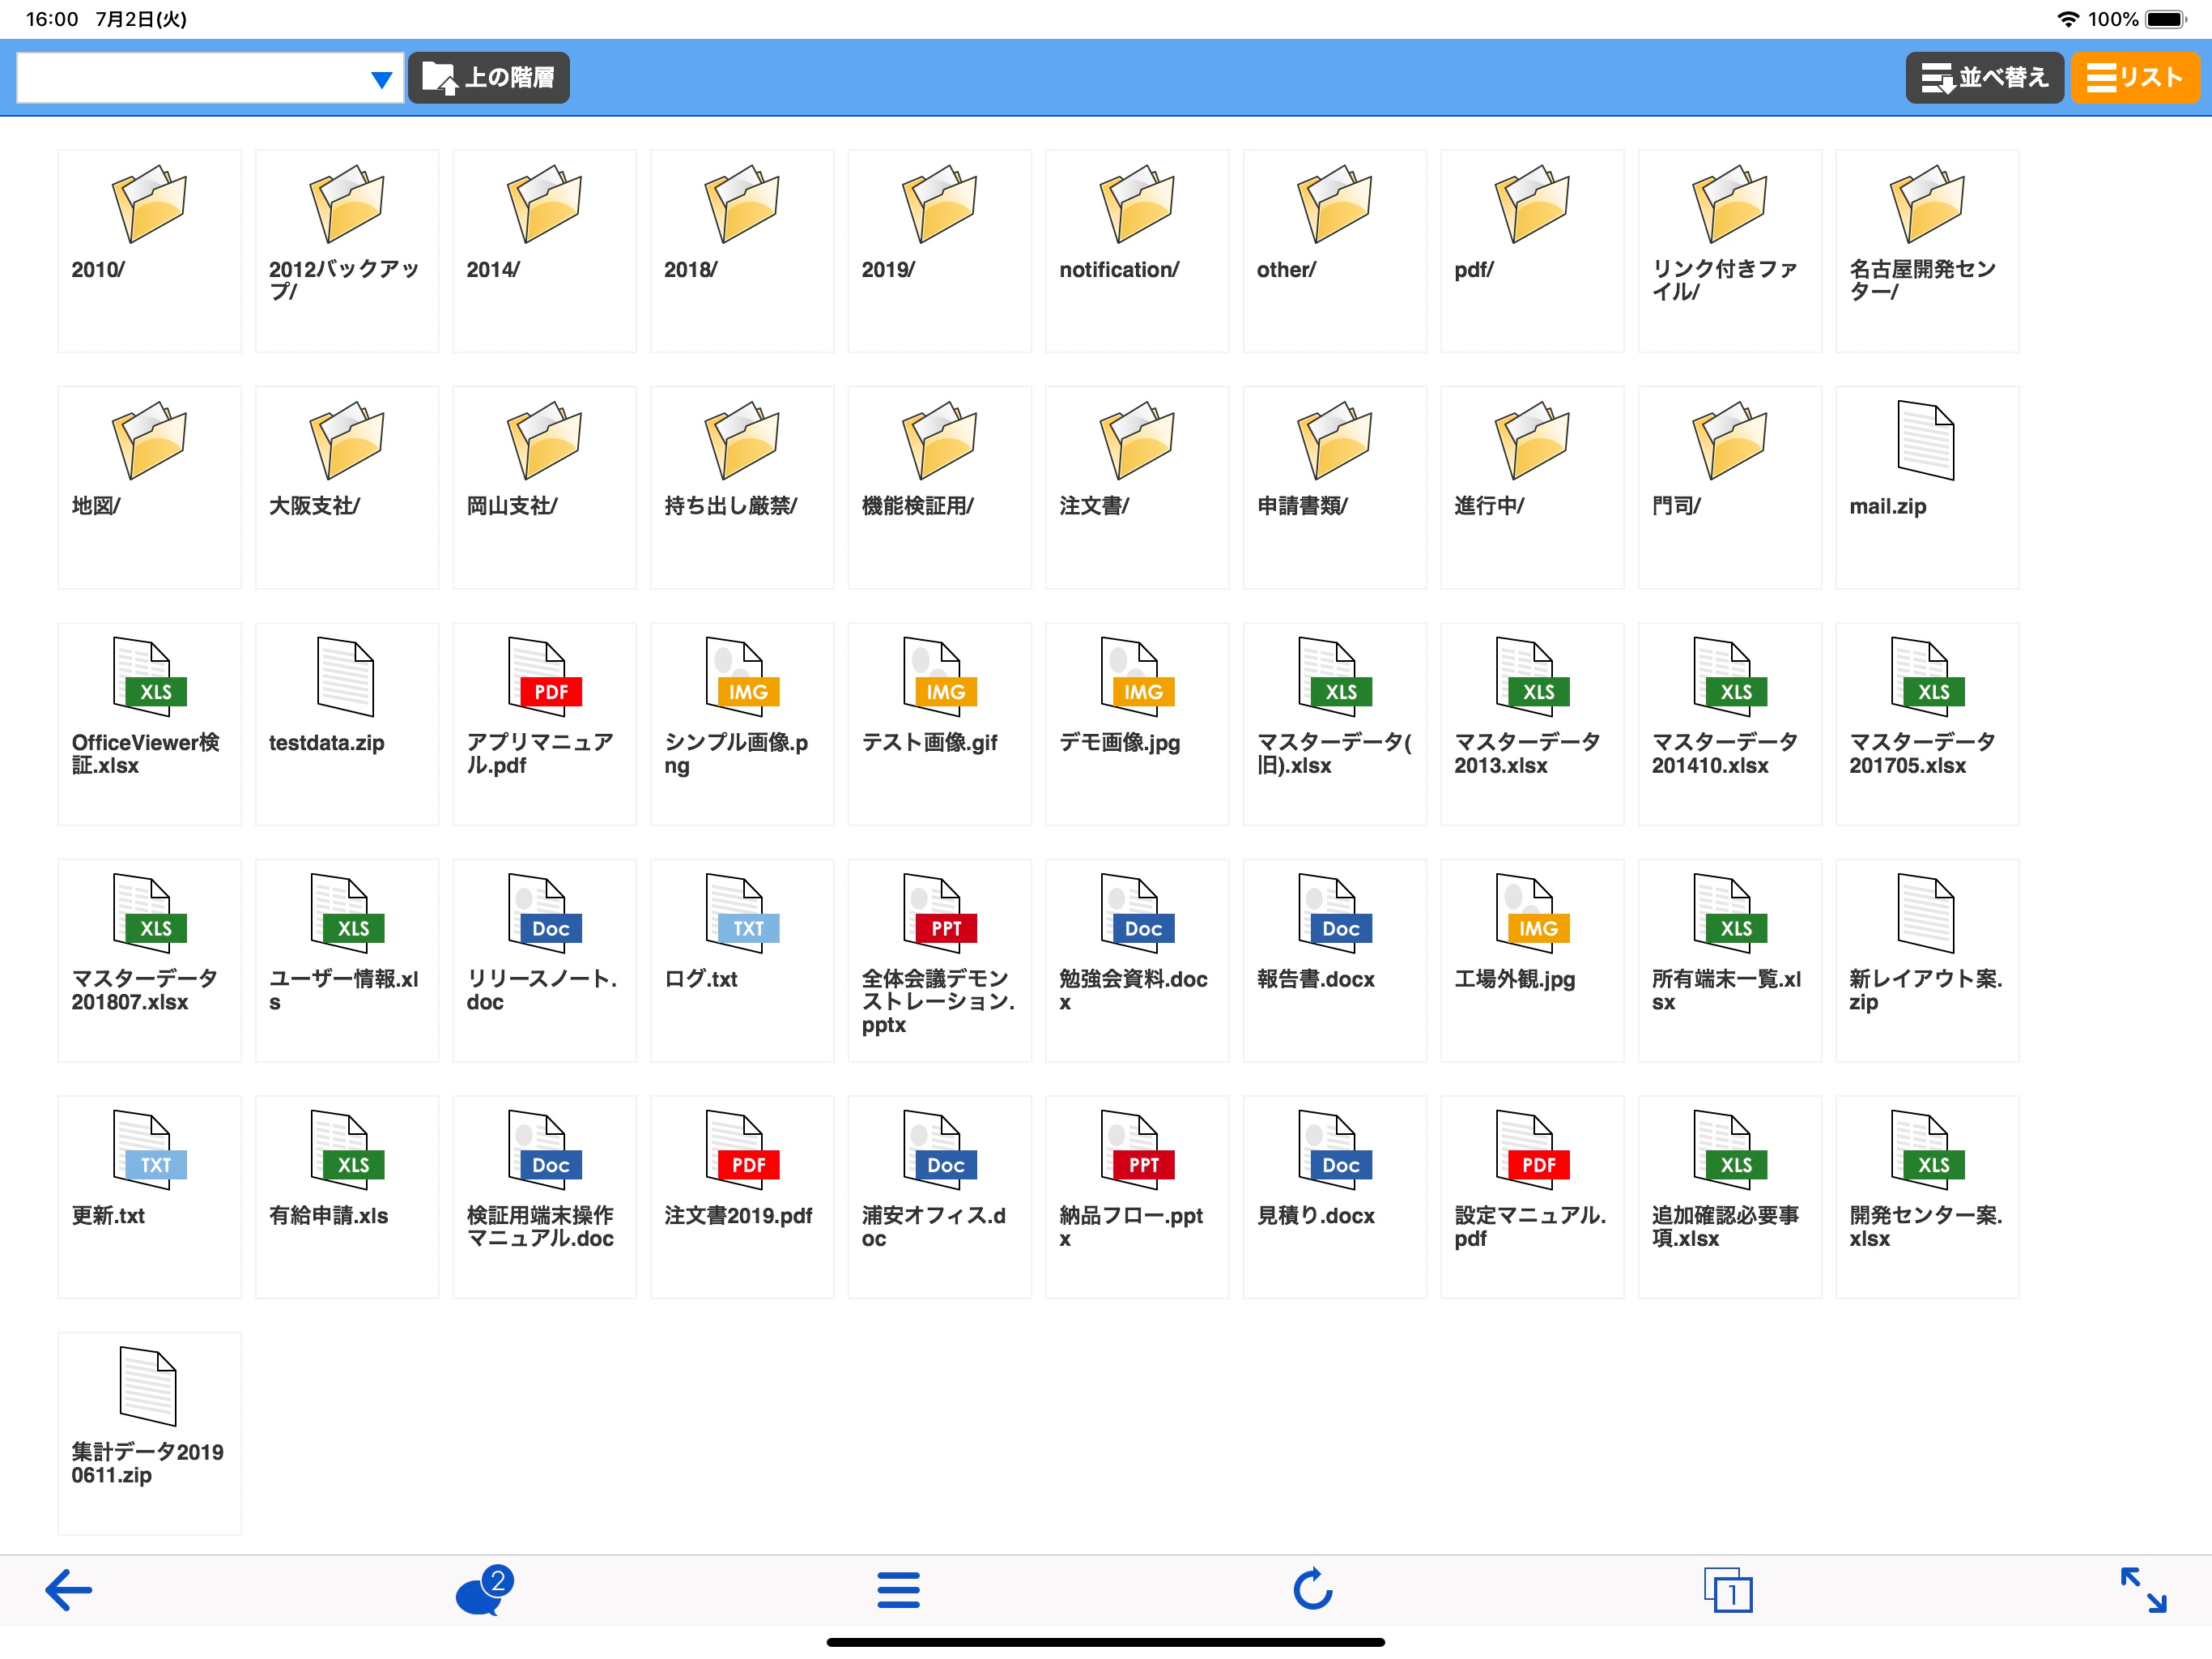Open 納品フロー.pptx file

point(1137,1196)
